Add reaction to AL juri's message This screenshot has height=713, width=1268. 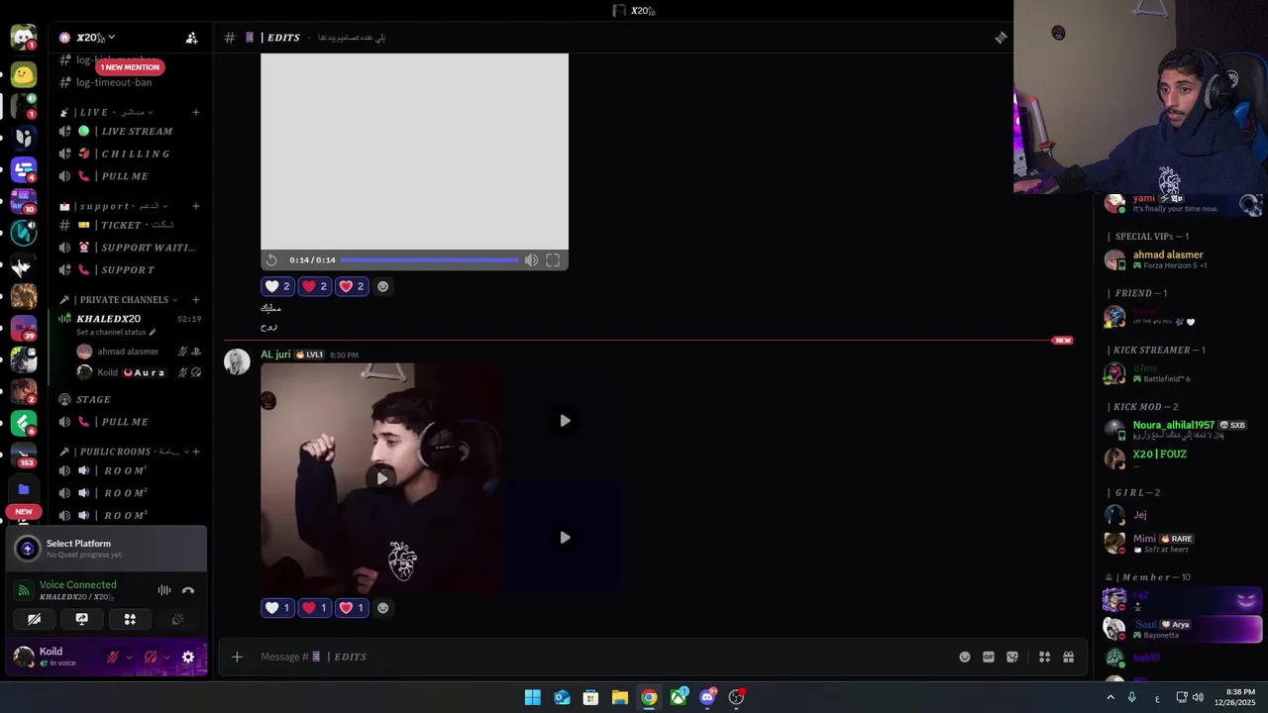pyautogui.click(x=383, y=608)
